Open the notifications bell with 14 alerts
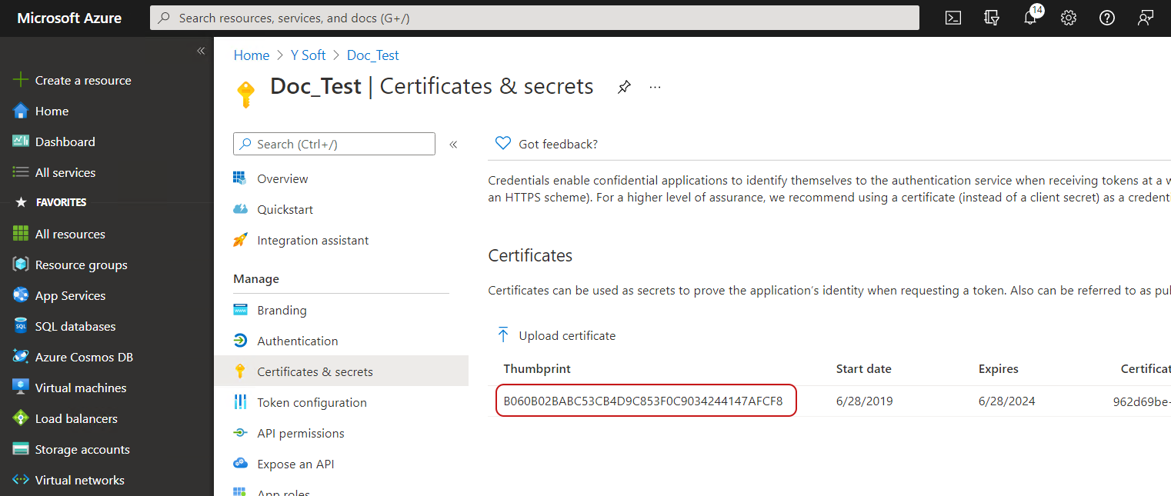Viewport: 1171px width, 496px height. pyautogui.click(x=1030, y=18)
